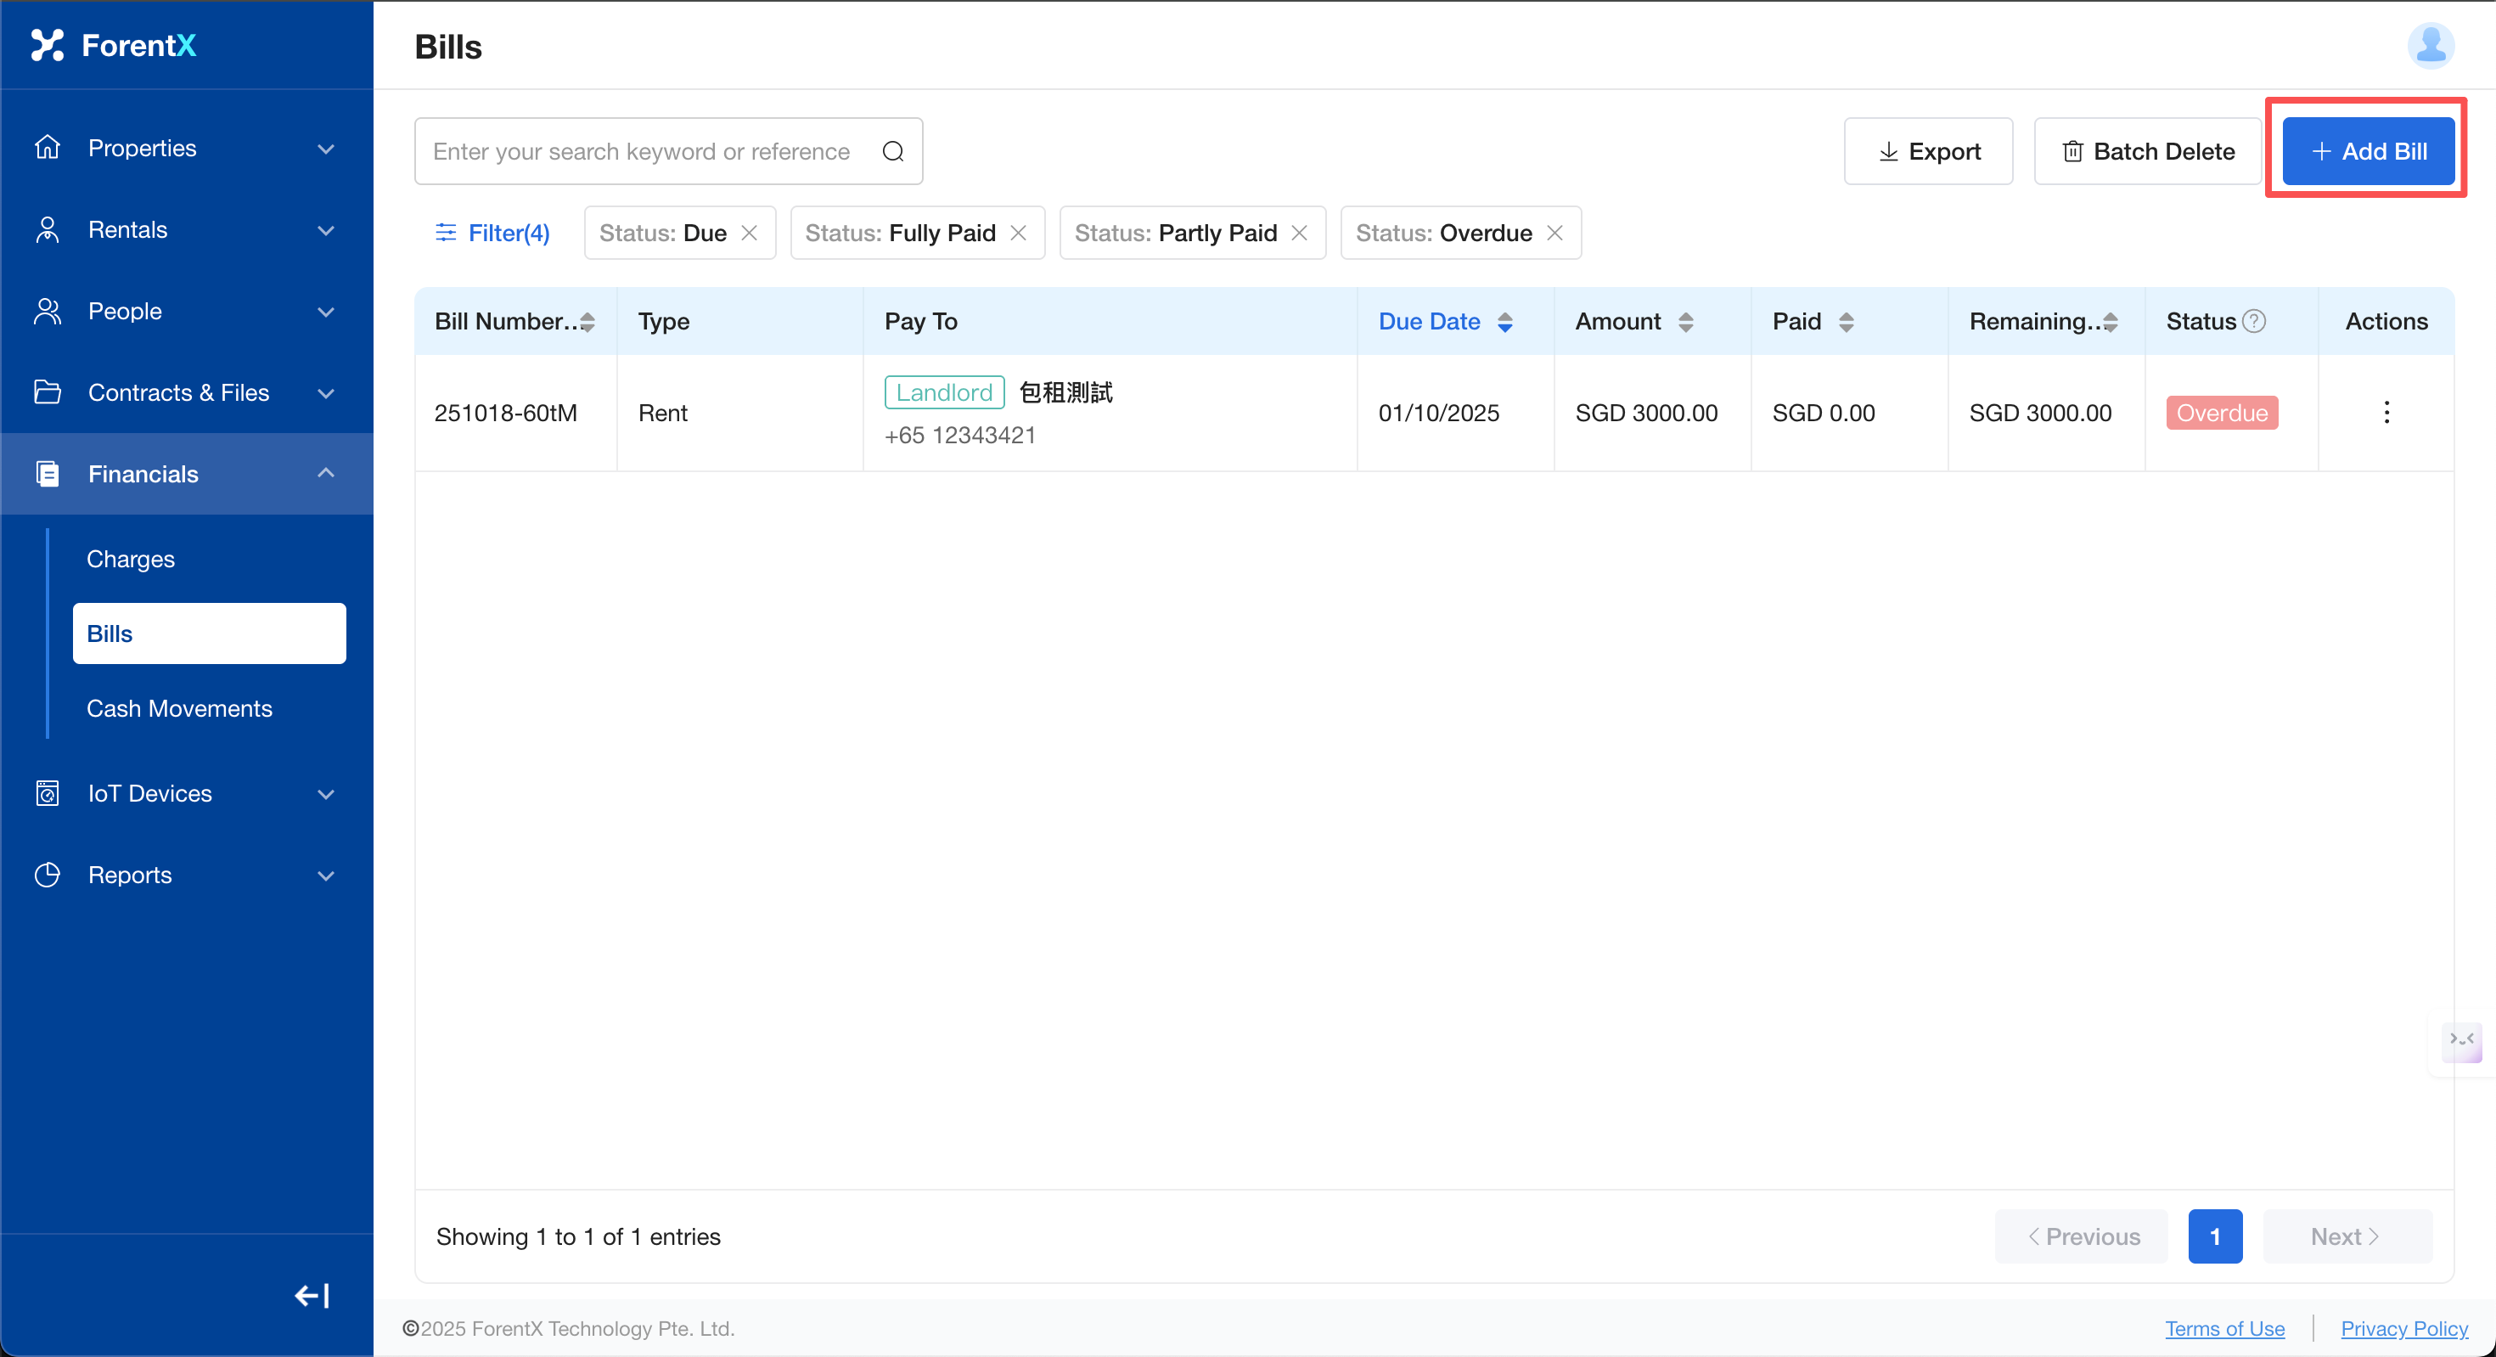The width and height of the screenshot is (2496, 1357).
Task: Collapse the sidebar with arrow icon
Action: coord(312,1295)
